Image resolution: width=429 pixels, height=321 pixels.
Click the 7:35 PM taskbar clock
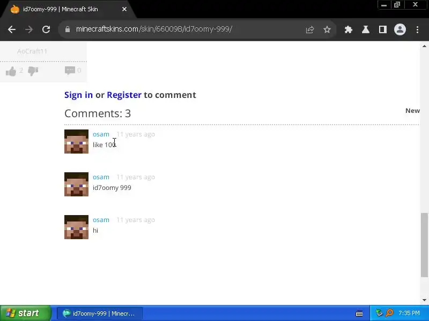point(409,313)
